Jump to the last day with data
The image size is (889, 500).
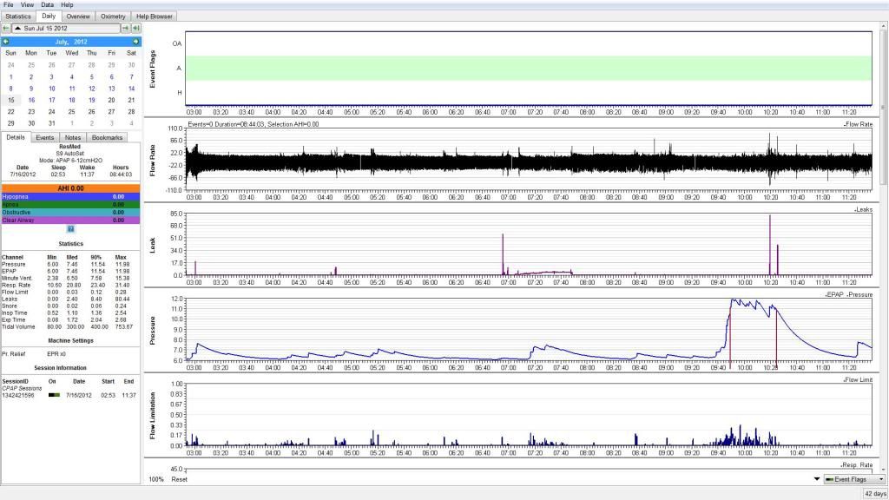point(135,29)
